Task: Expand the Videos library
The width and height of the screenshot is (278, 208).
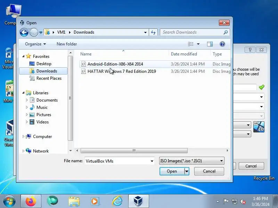Action: [27, 122]
